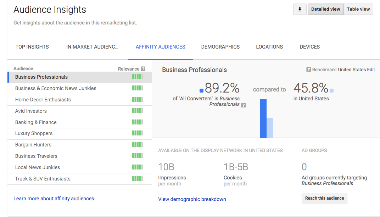Image resolution: width=380 pixels, height=217 pixels.
Task: Click the download/export icon
Action: [x=300, y=9]
